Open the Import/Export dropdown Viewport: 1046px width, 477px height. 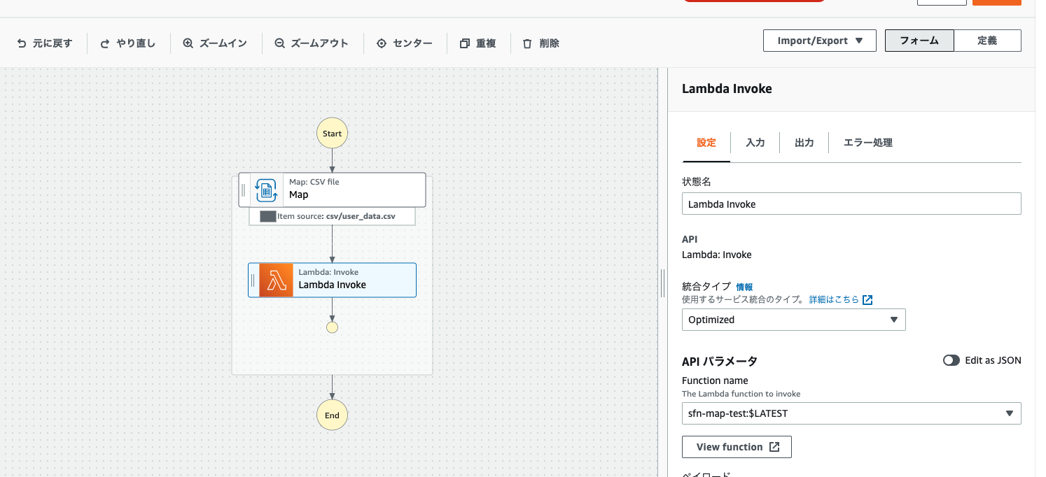pyautogui.click(x=819, y=40)
